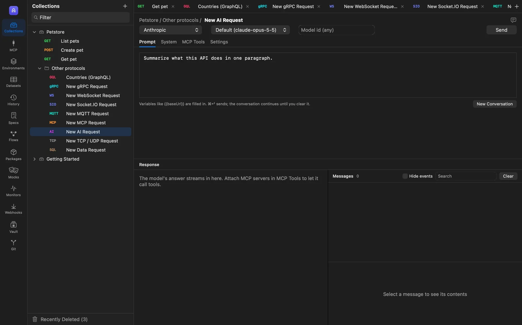Close the New Socket.IO Request tab
The height and width of the screenshot is (325, 522).
coord(483,7)
